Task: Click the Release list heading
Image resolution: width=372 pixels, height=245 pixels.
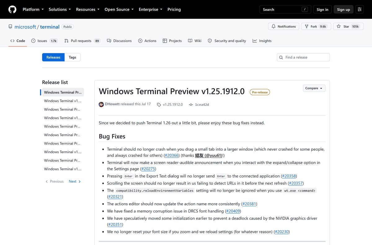Action: tap(55, 82)
